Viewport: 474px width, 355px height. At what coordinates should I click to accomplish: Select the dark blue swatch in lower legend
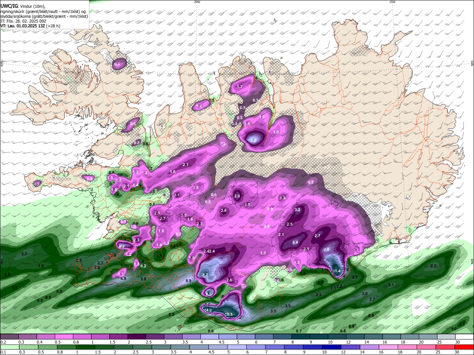coord(331,347)
